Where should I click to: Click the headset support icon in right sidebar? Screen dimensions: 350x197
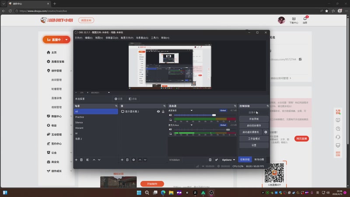(x=338, y=137)
